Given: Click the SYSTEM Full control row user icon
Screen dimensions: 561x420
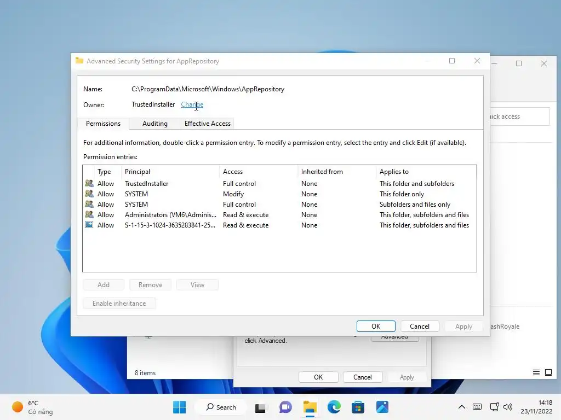Looking at the screenshot, I should 89,204.
